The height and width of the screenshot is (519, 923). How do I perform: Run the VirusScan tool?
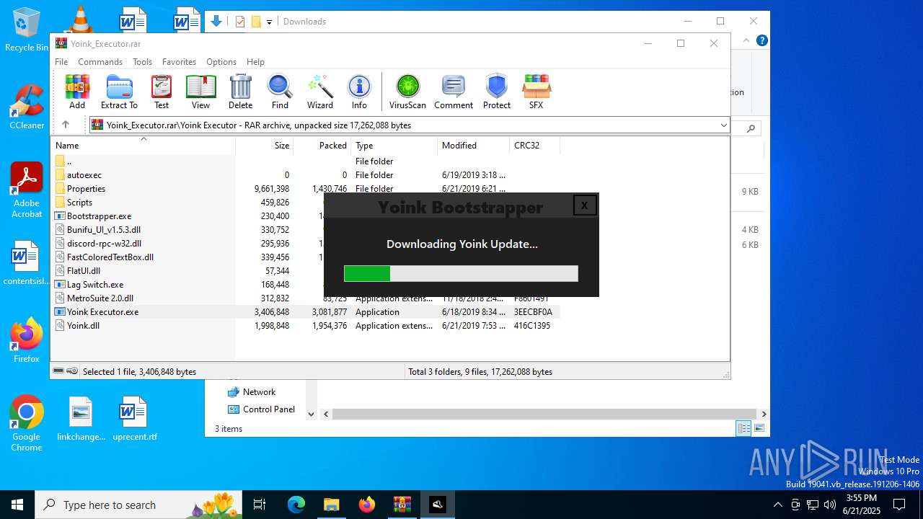[407, 92]
